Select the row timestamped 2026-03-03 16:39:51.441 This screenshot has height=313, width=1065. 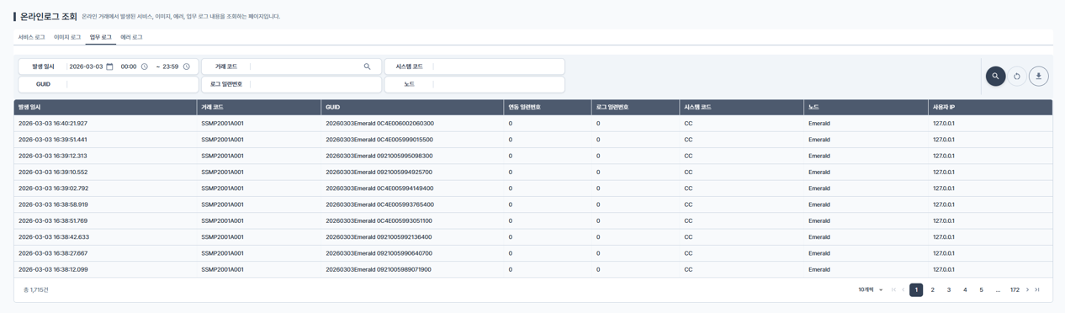(x=533, y=140)
